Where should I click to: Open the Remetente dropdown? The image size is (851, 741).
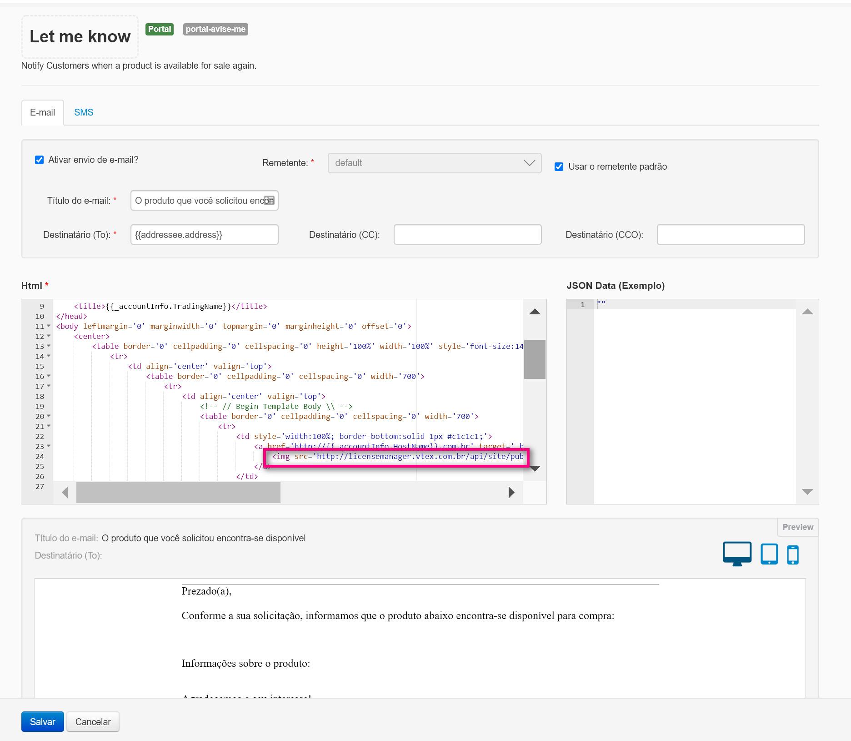click(x=434, y=163)
